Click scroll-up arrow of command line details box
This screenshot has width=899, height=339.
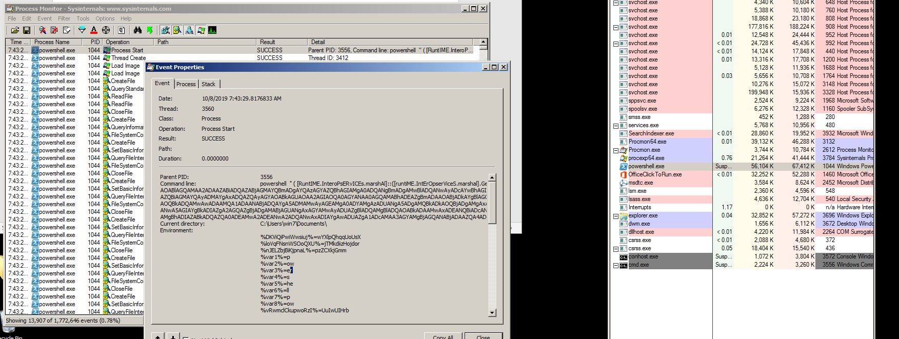coord(492,177)
